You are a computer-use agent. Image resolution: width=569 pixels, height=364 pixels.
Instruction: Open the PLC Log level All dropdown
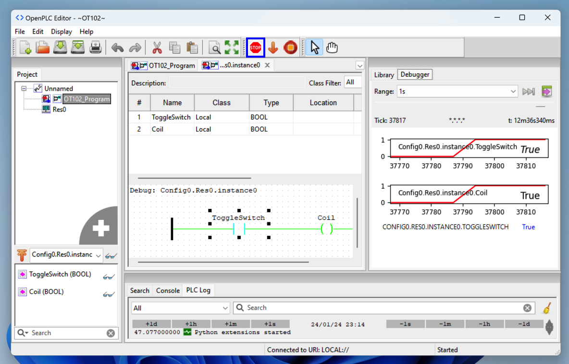click(x=180, y=308)
